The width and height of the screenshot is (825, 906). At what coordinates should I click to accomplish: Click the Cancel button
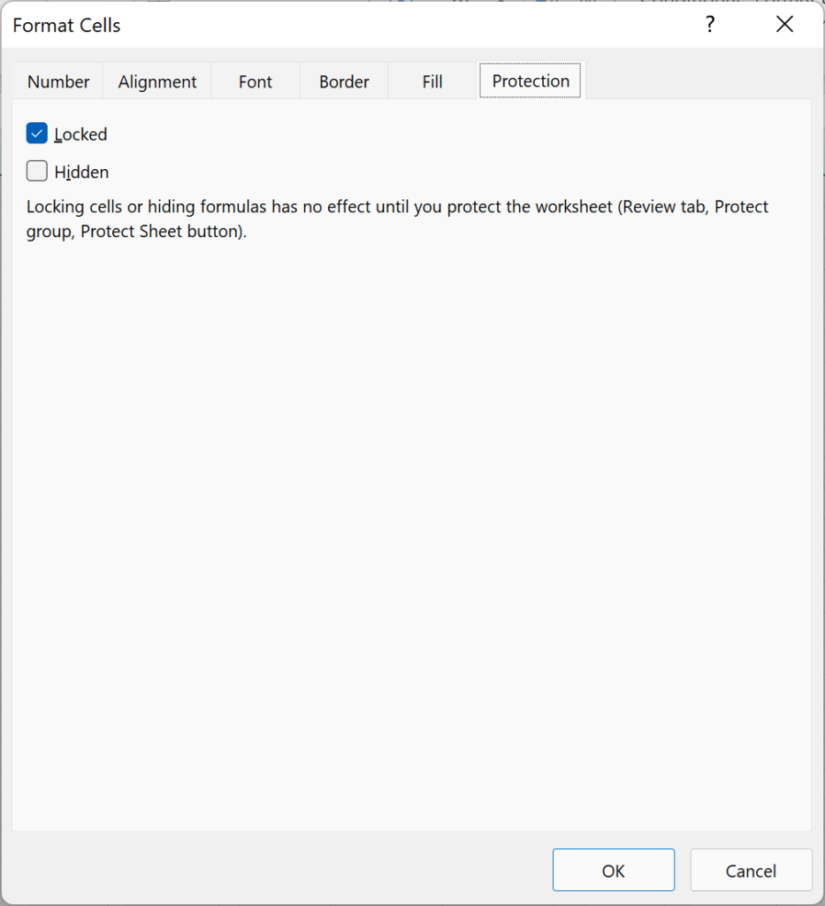coord(751,871)
